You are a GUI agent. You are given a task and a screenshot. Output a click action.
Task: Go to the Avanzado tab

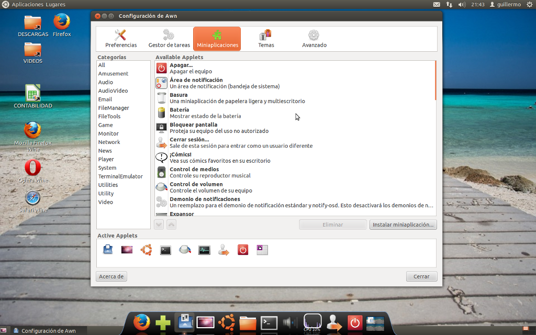[314, 39]
